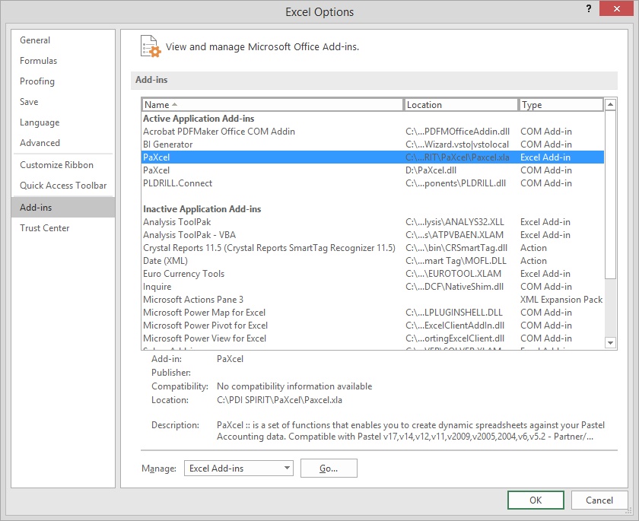Click the Add-ins gear page icon
639x521 pixels.
[x=151, y=46]
